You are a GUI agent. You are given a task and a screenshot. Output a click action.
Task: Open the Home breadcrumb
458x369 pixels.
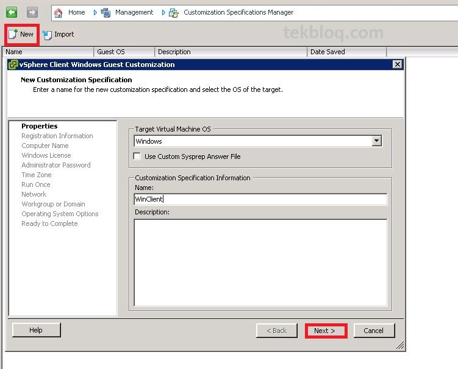(x=76, y=12)
